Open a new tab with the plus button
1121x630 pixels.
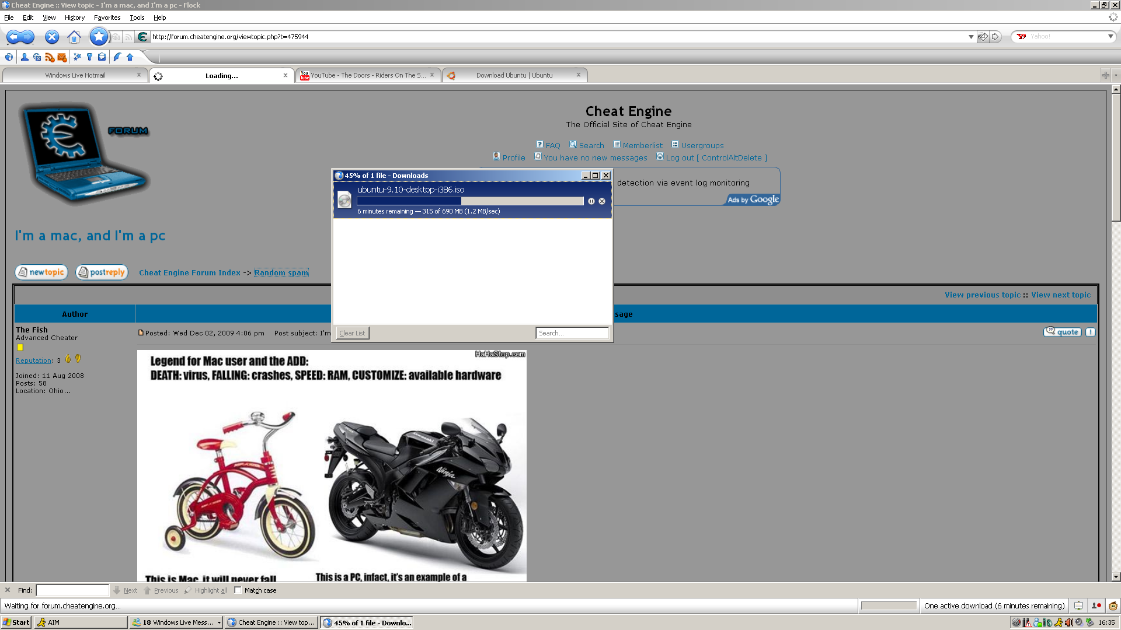pos(1105,75)
